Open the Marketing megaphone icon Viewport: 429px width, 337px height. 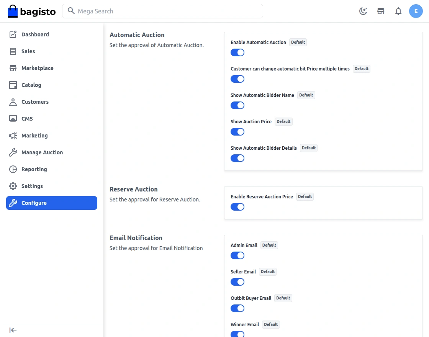13,136
